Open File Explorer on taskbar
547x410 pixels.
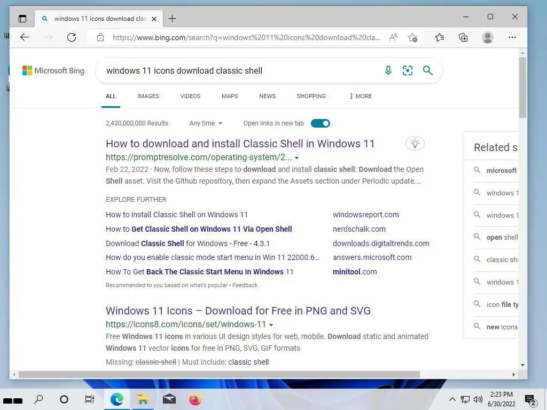pos(142,399)
